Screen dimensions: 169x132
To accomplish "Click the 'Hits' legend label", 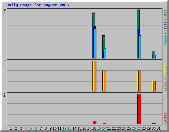I will (165, 14).
